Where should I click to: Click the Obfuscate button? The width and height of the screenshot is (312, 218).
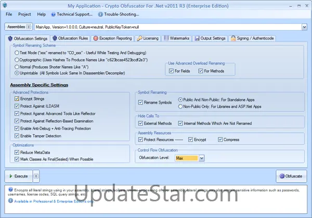click(291, 176)
